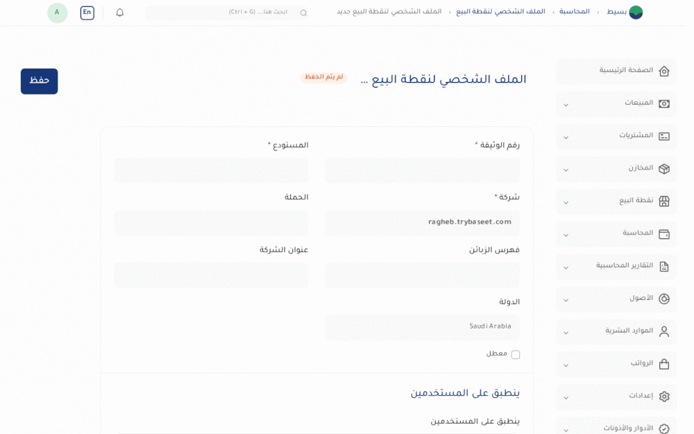Expand المحاسبة sidebar chevron

point(566,235)
